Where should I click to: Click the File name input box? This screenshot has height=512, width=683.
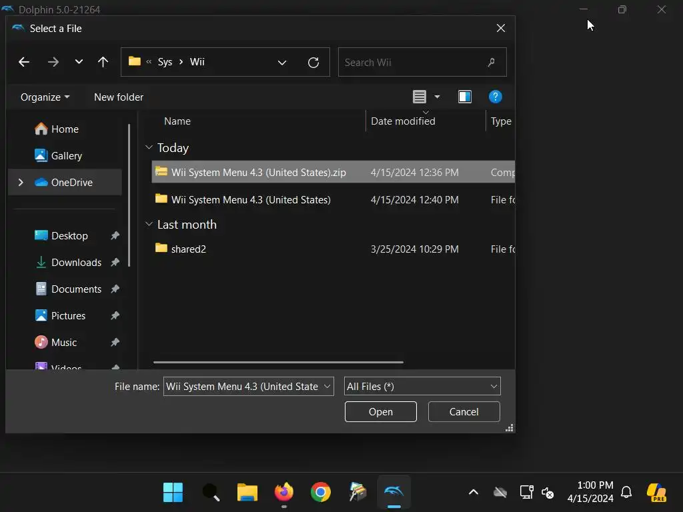(x=241, y=386)
